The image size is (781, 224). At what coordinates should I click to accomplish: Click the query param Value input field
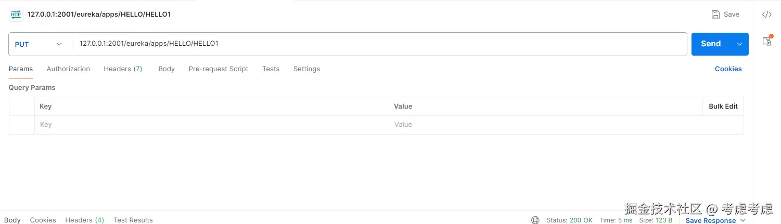point(541,125)
